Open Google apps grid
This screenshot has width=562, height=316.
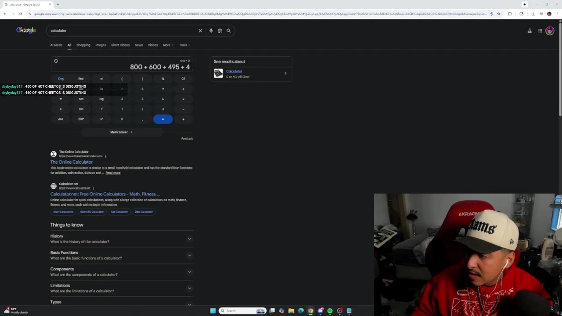(x=540, y=31)
